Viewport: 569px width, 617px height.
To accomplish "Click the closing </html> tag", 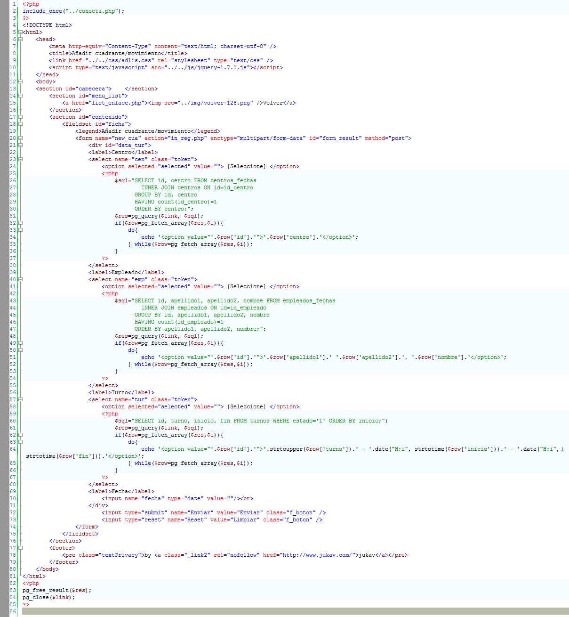I will (x=34, y=576).
